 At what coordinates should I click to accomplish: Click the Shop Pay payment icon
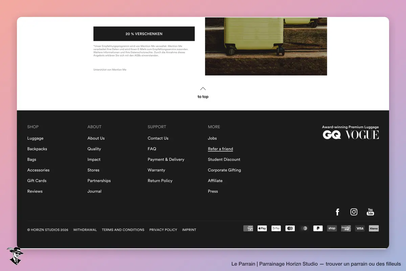332,228
